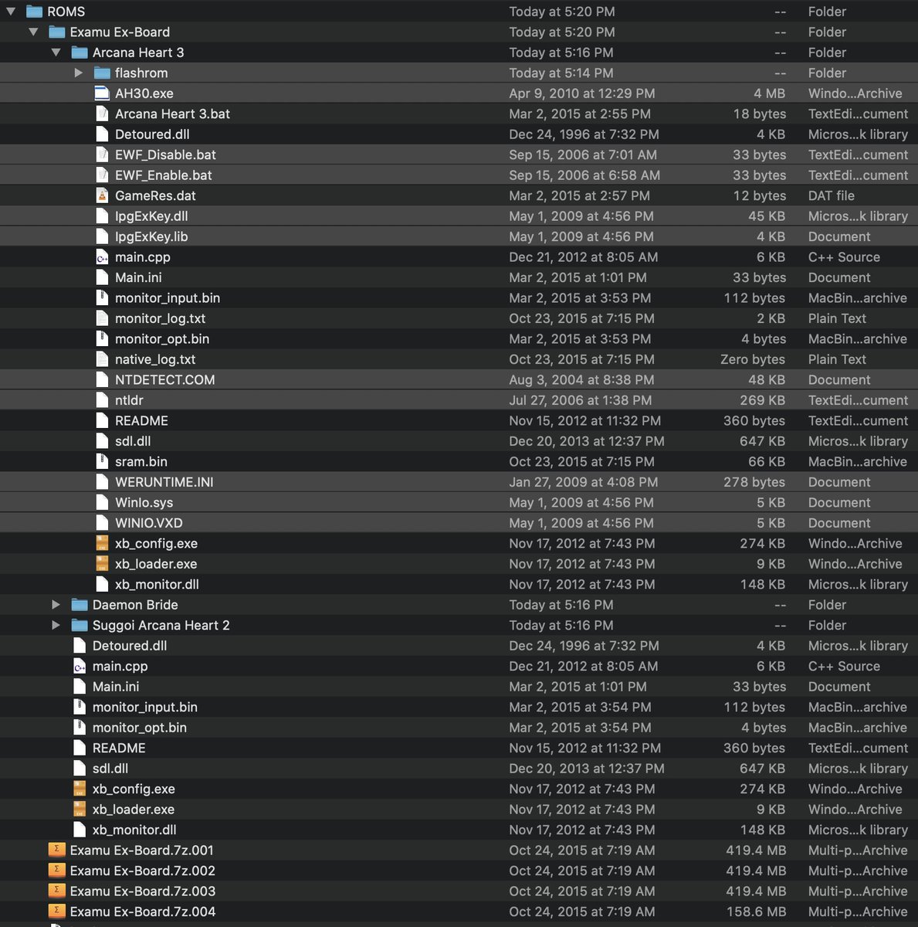Click the monitor_opt.bin icon dated 3:54 PM
This screenshot has width=918, height=927.
coord(80,728)
